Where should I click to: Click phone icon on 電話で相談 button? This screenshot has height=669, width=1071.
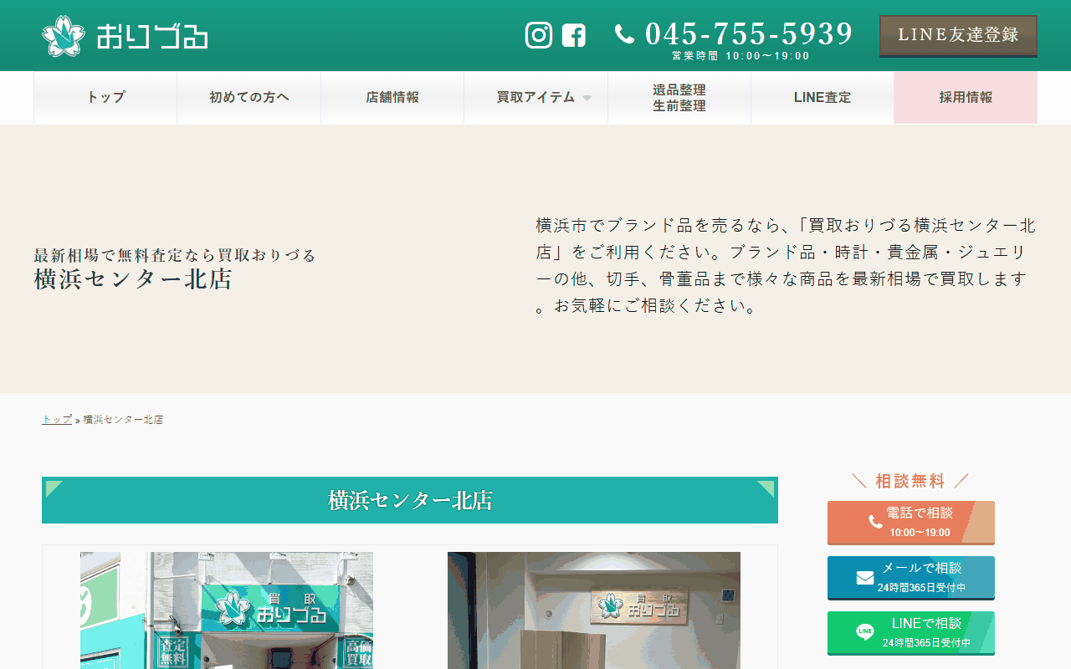coord(875,522)
